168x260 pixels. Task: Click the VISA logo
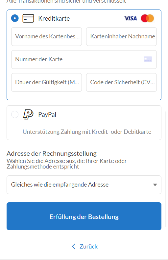click(x=131, y=18)
